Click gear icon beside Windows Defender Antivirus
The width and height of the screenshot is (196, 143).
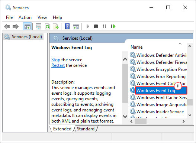(133, 55)
